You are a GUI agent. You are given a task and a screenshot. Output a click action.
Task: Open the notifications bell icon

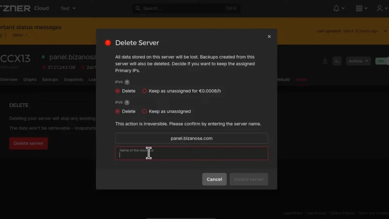337,8
